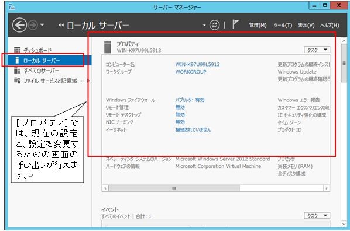Expand the プロパティ タスク dropdown
Screen dimensions: 350x231
click(317, 50)
